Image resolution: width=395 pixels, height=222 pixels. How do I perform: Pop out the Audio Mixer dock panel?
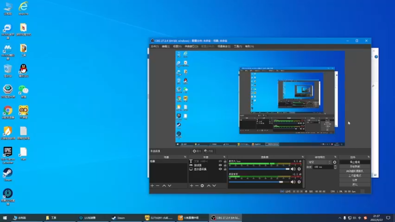303,157
